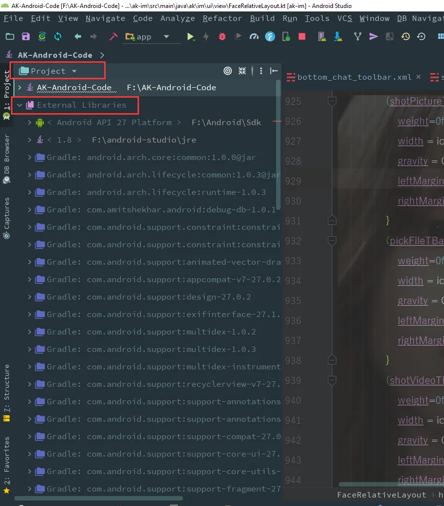Hide the Project panel arrow icon
The image size is (444, 506).
click(x=274, y=71)
